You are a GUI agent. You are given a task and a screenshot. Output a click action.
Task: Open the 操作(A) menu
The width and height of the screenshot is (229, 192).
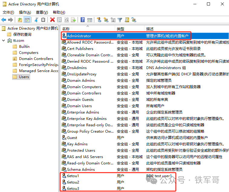pos(25,12)
